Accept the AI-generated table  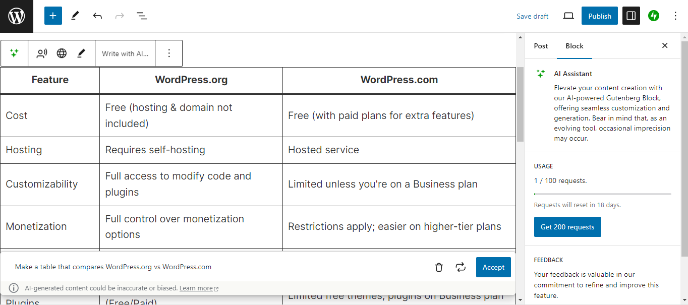pyautogui.click(x=493, y=267)
